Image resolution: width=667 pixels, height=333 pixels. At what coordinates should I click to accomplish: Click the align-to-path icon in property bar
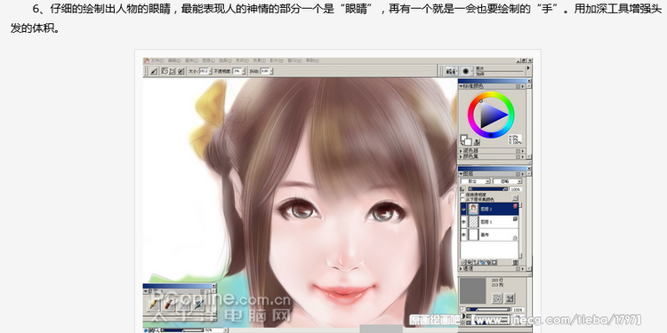click(x=181, y=71)
